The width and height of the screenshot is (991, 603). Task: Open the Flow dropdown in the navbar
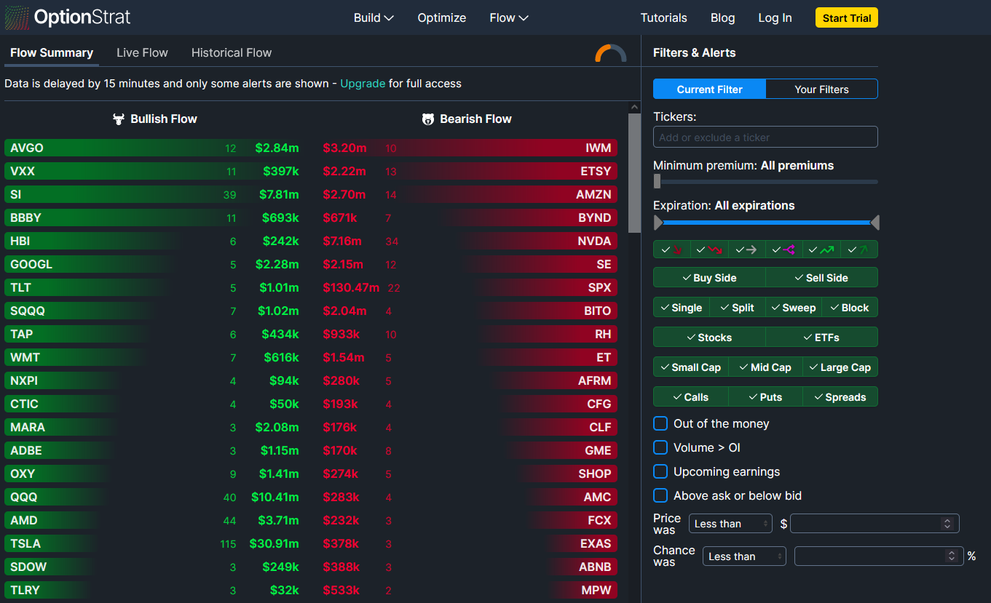pos(508,17)
